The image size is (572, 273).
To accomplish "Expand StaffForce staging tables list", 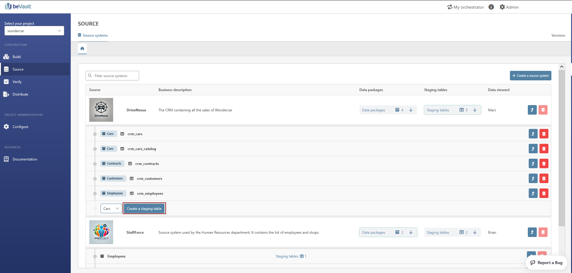I will pos(452,233).
